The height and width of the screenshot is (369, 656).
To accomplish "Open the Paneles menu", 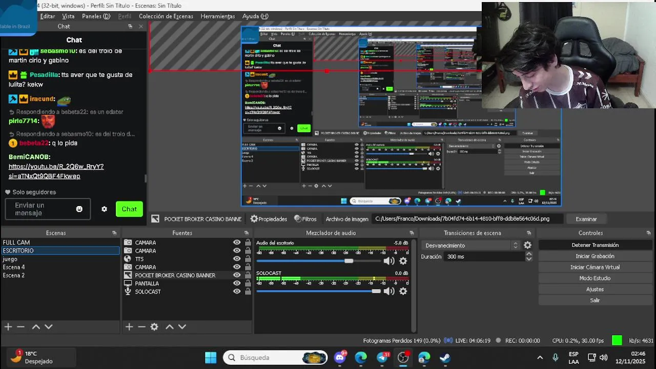I will coord(96,16).
